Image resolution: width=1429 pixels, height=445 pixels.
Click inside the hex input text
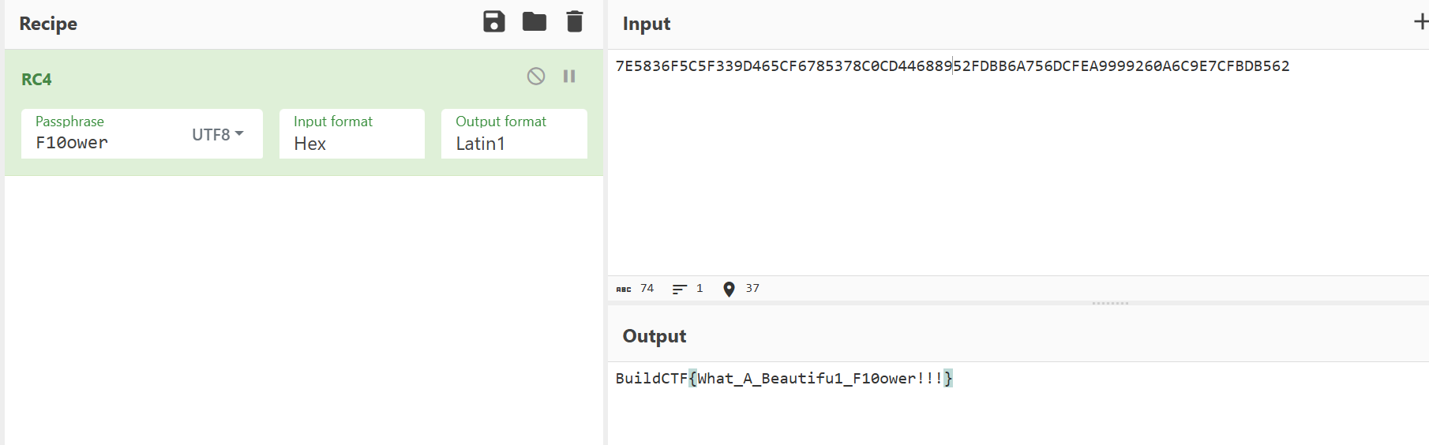(952, 66)
